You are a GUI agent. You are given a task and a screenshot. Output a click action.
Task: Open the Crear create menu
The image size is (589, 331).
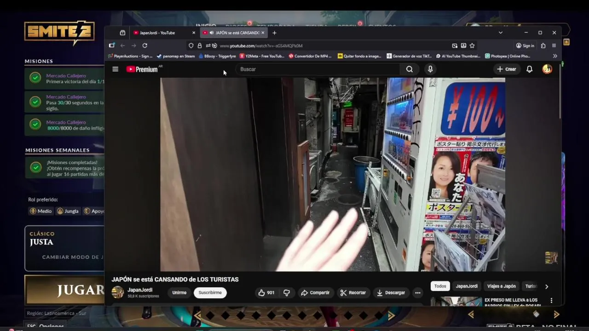coord(506,69)
